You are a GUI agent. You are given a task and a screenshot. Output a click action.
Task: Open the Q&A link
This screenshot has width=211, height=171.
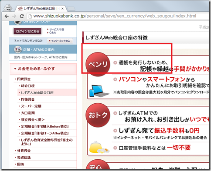click(x=52, y=33)
